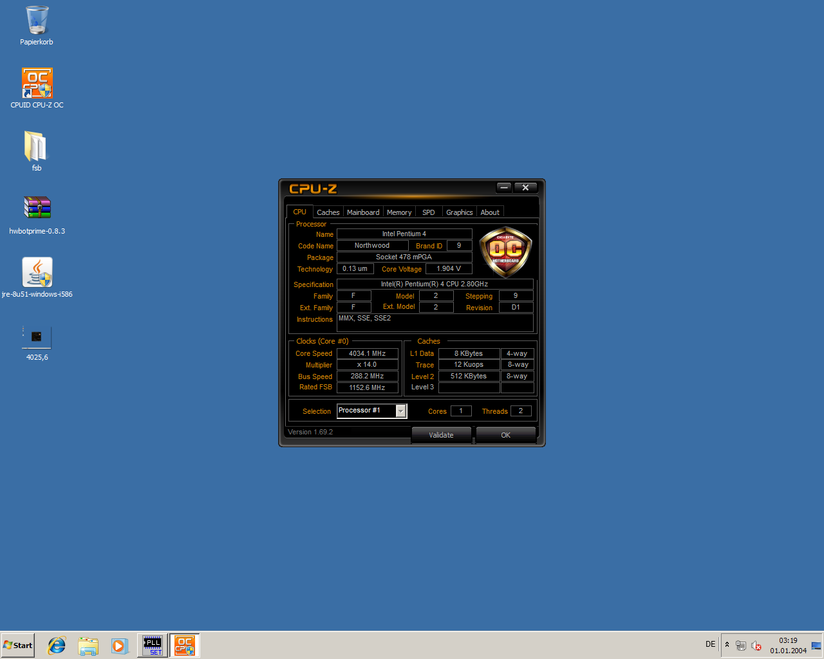Activate the CPU-Z OC taskbar button

185,645
